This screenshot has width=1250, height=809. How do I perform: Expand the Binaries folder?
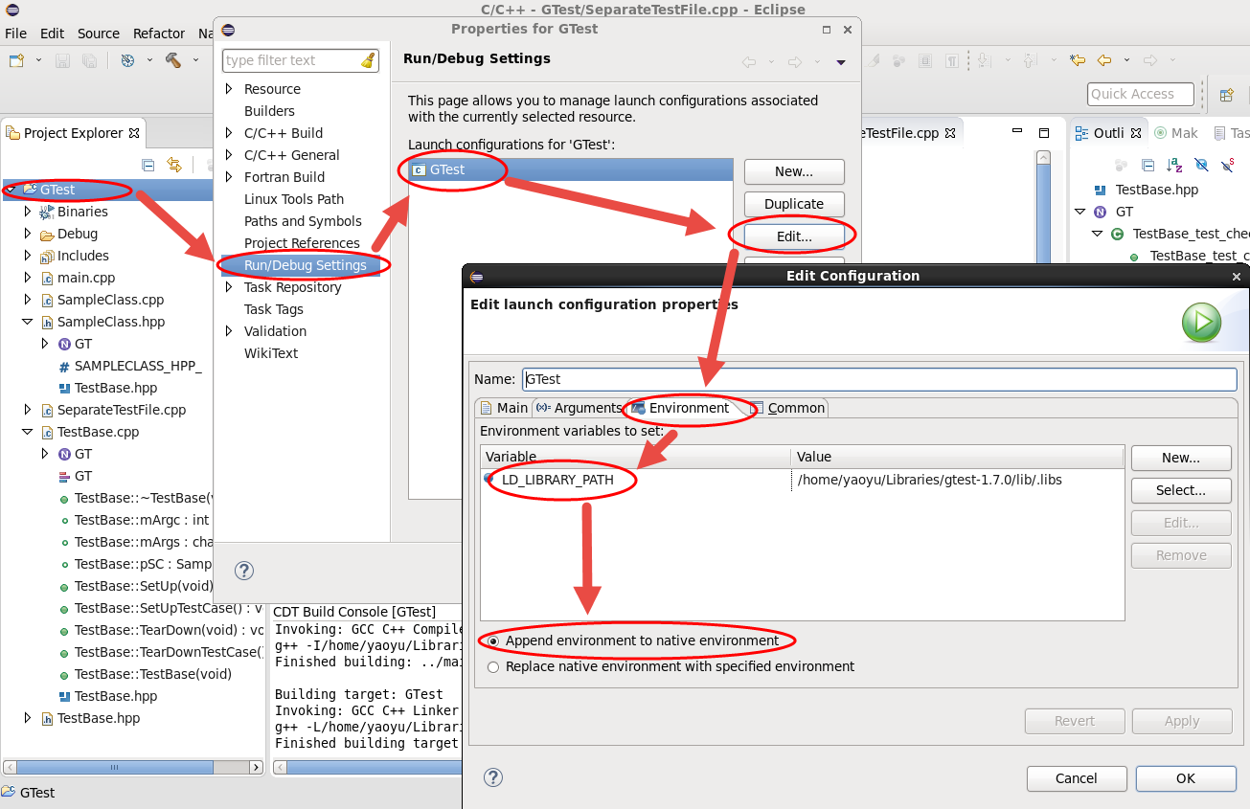27,212
